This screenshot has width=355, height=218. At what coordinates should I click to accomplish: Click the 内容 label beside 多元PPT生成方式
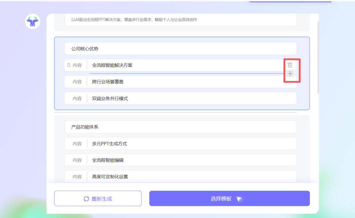77,144
